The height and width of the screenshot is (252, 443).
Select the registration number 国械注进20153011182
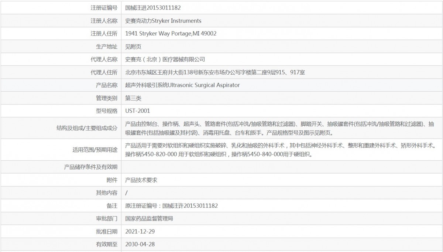coord(153,7)
